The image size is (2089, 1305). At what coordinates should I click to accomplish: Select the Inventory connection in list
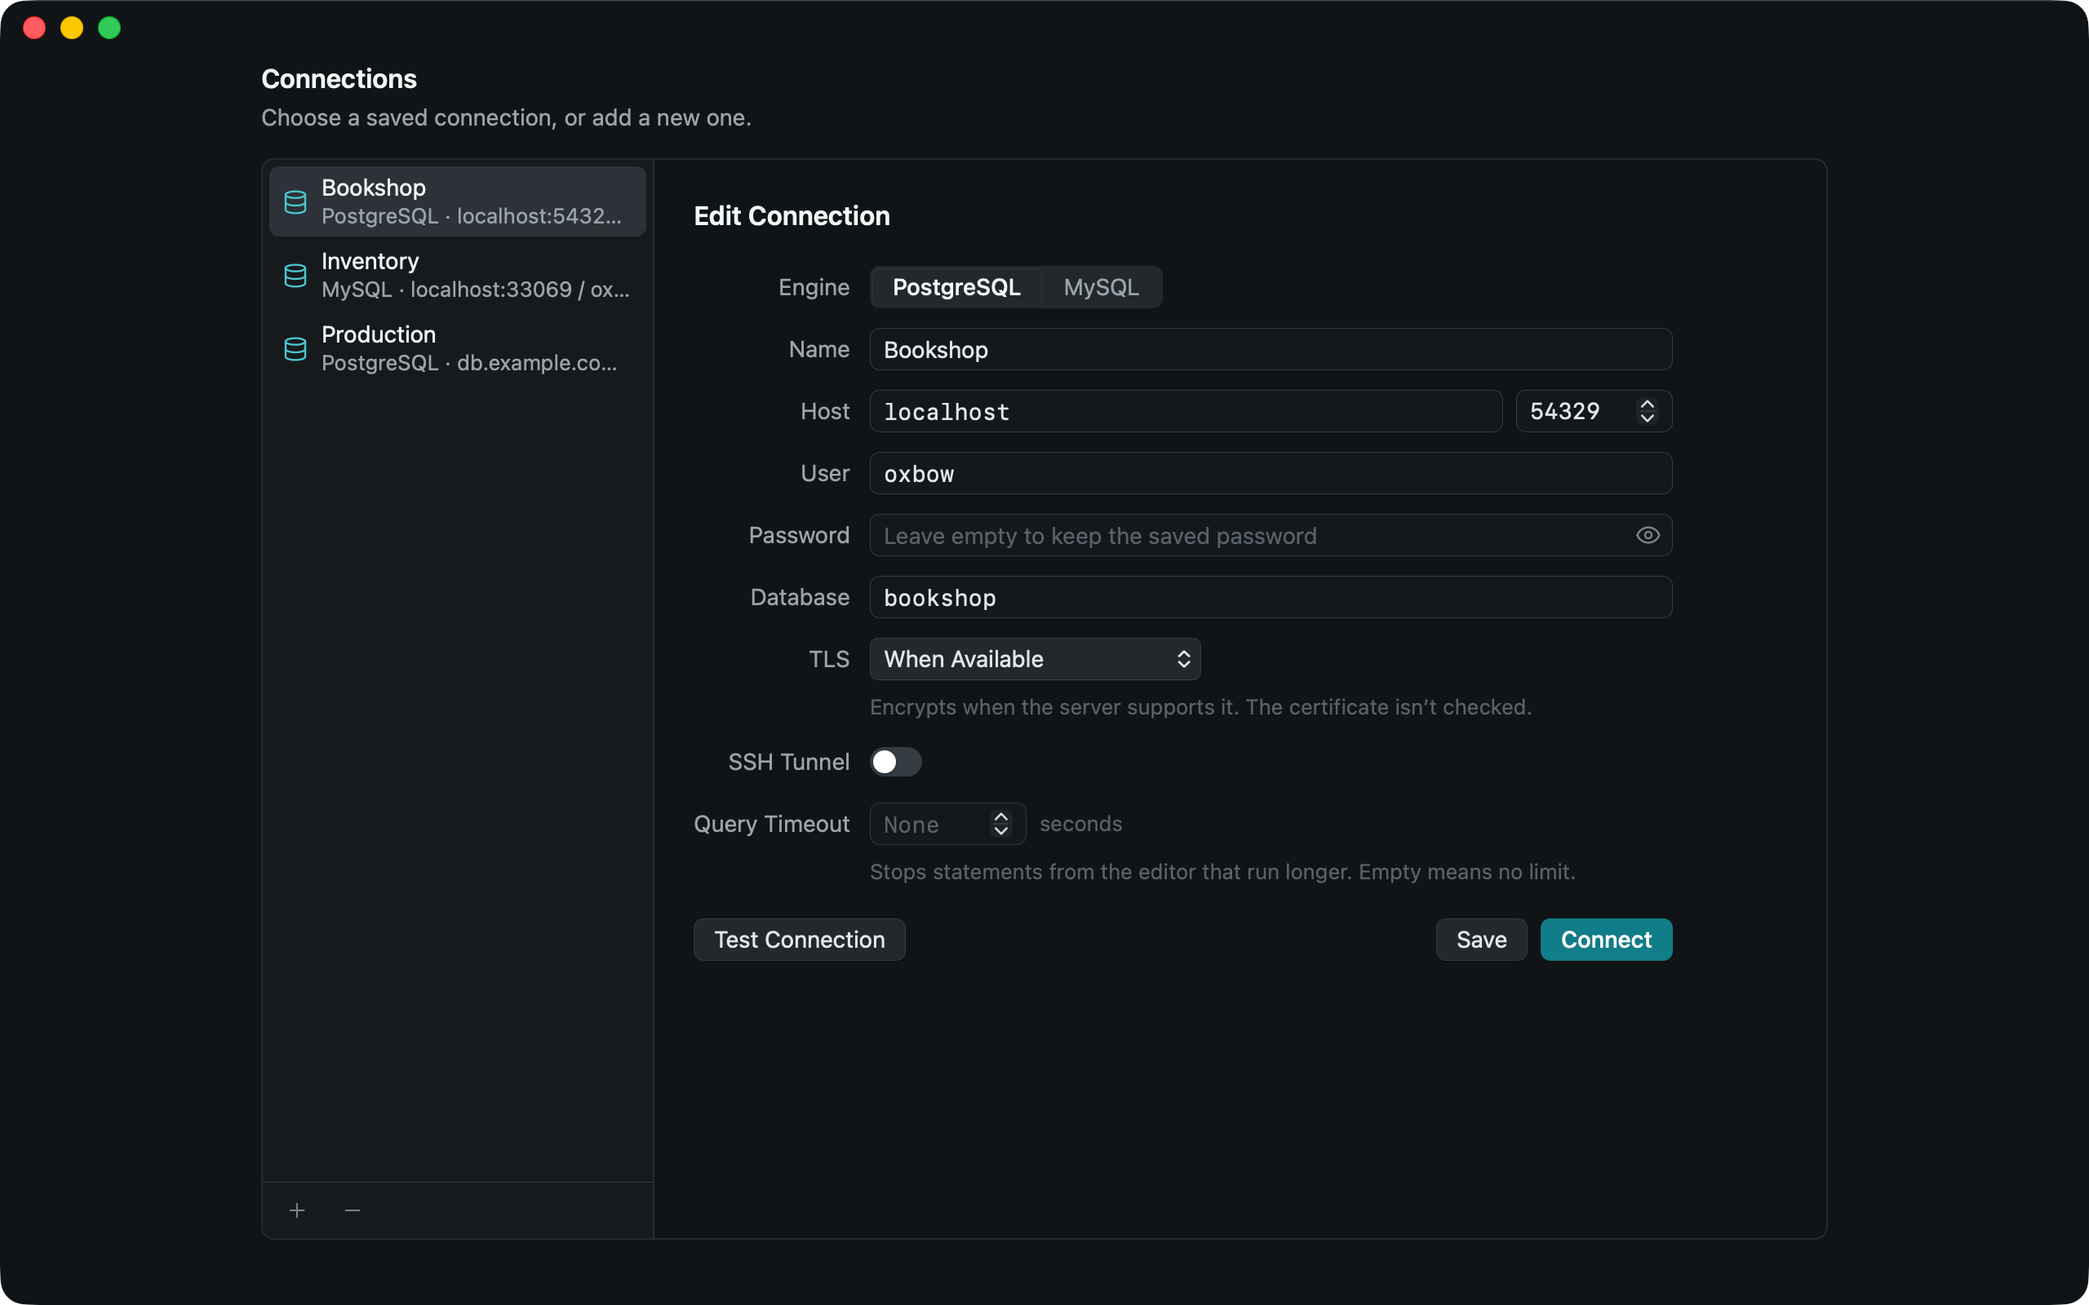click(458, 276)
